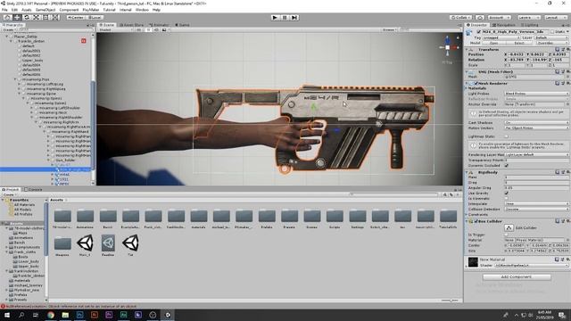The image size is (571, 321).
Task: Click the Windows Start button
Action: [x=7, y=315]
